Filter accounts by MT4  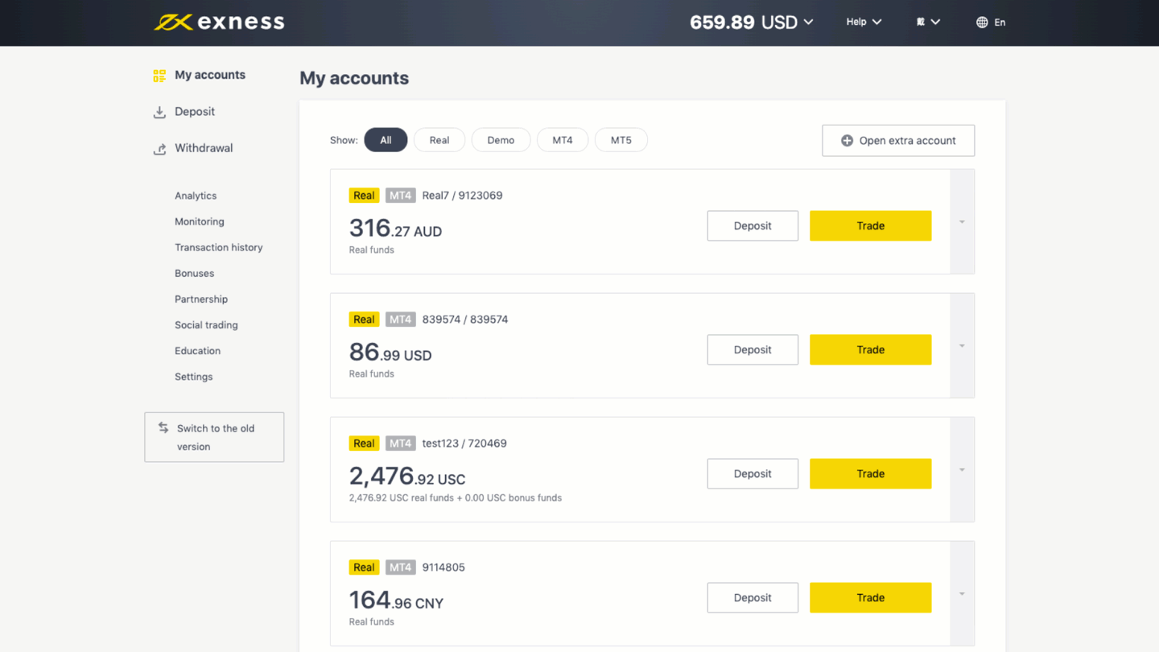click(563, 140)
